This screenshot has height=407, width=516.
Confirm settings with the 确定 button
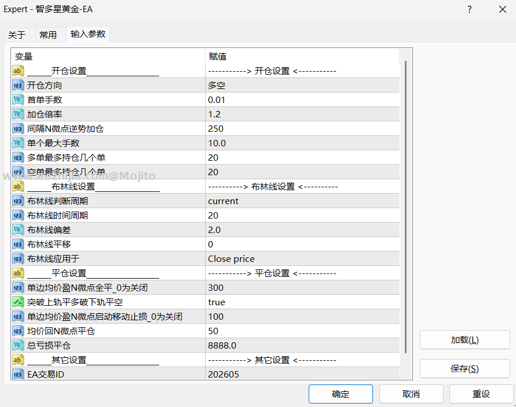pos(341,394)
